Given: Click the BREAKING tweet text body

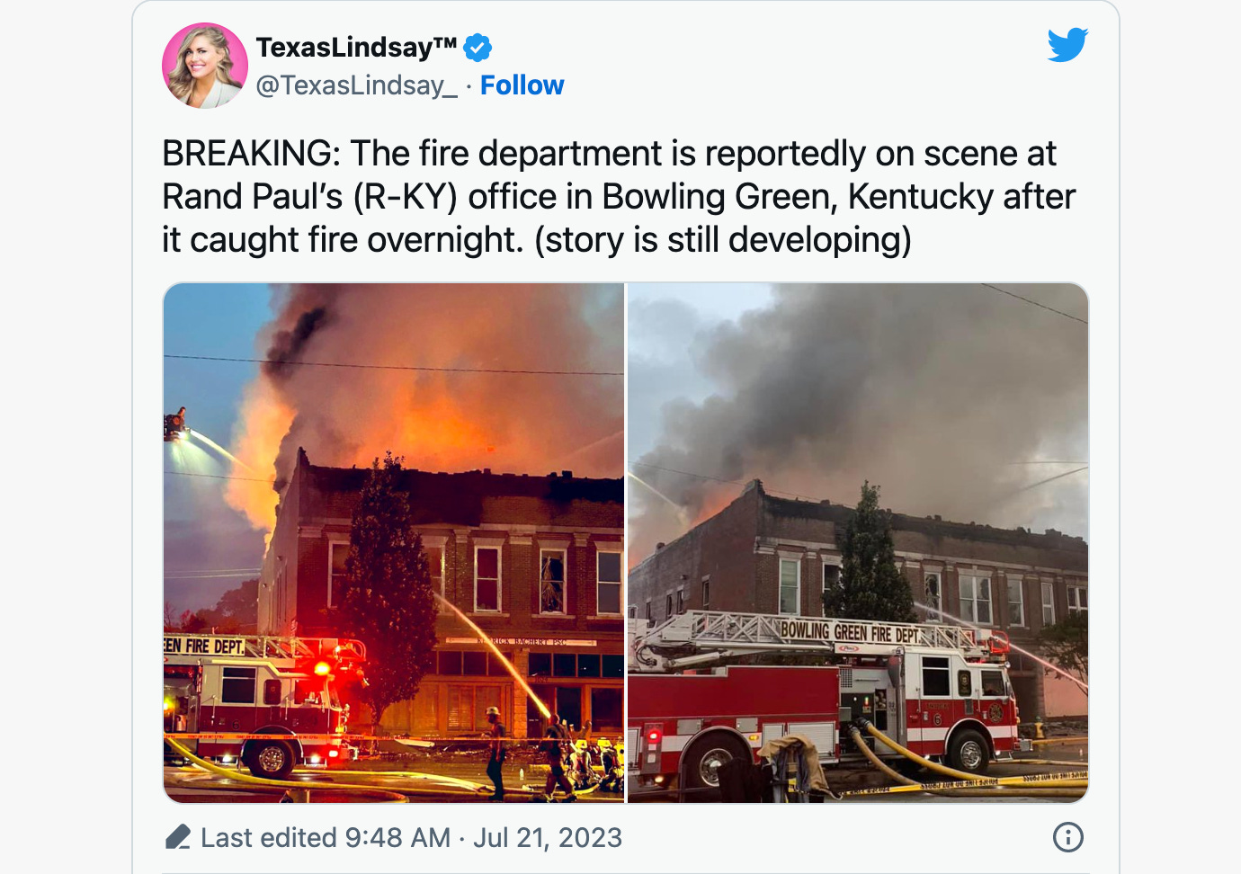Looking at the screenshot, I should coord(619,197).
